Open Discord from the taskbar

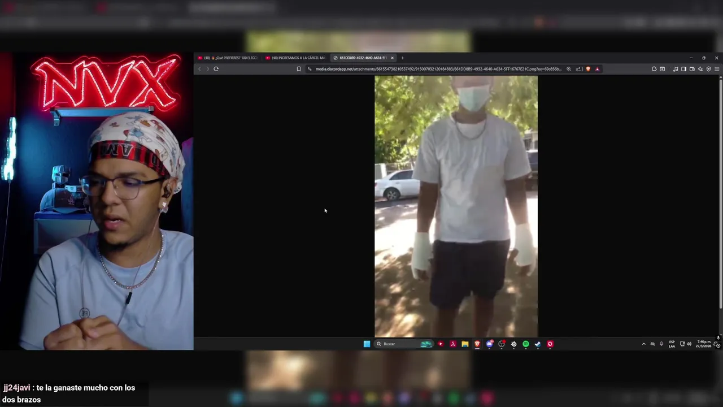(x=490, y=344)
